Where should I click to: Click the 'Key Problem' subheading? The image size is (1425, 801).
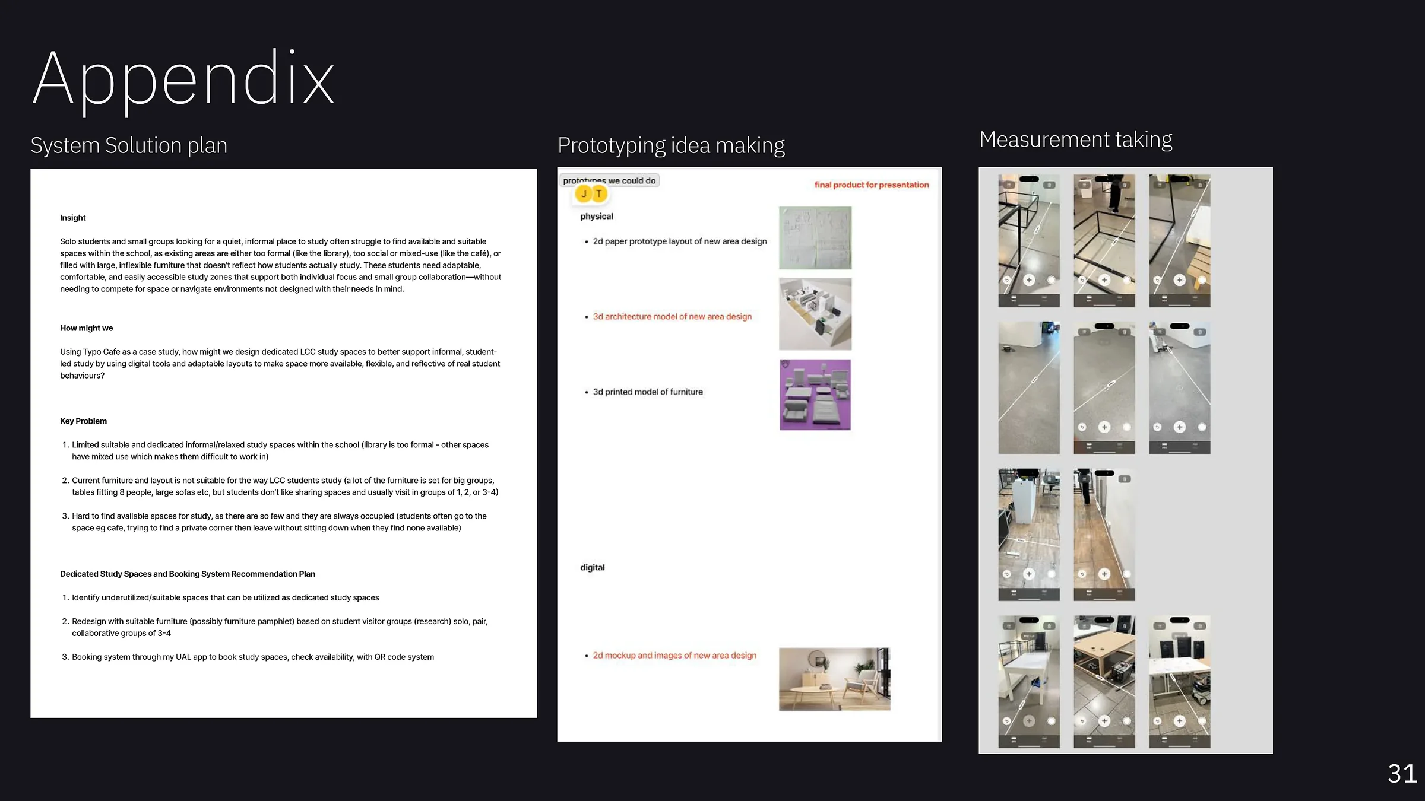coord(83,421)
